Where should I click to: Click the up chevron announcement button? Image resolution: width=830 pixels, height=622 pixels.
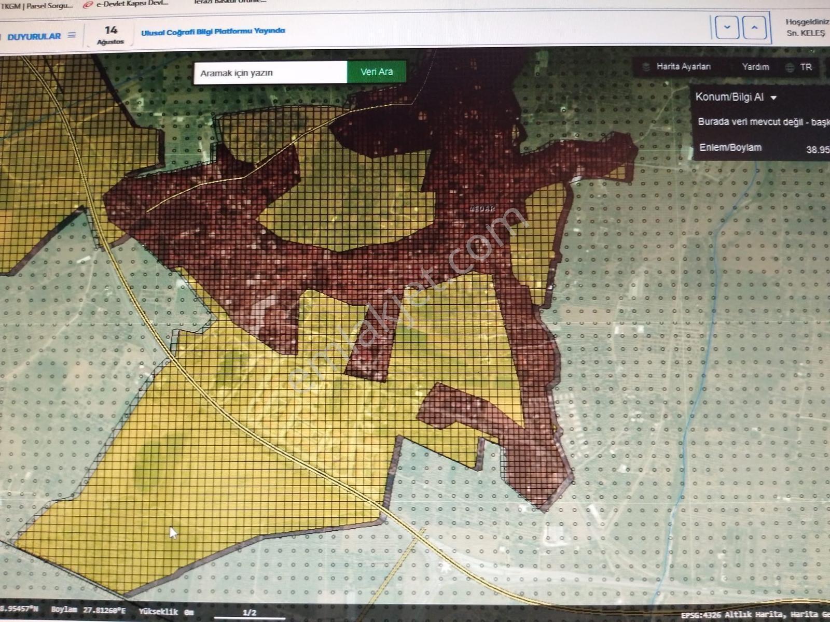[x=754, y=27]
